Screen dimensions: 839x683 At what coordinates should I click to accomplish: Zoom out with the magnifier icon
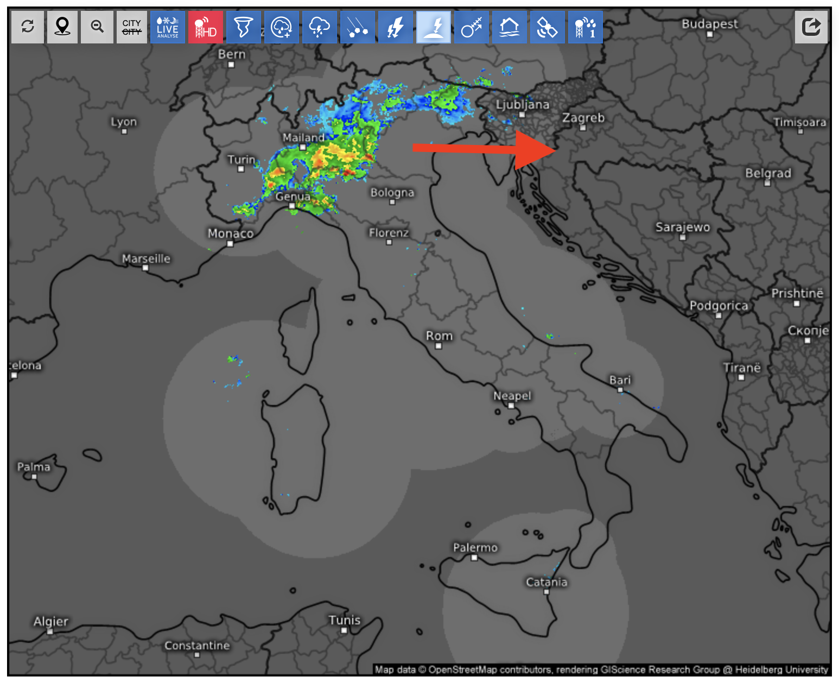point(97,27)
